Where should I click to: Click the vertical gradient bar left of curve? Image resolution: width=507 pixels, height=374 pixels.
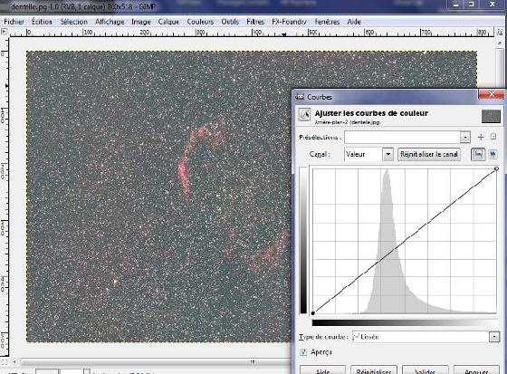pyautogui.click(x=303, y=240)
